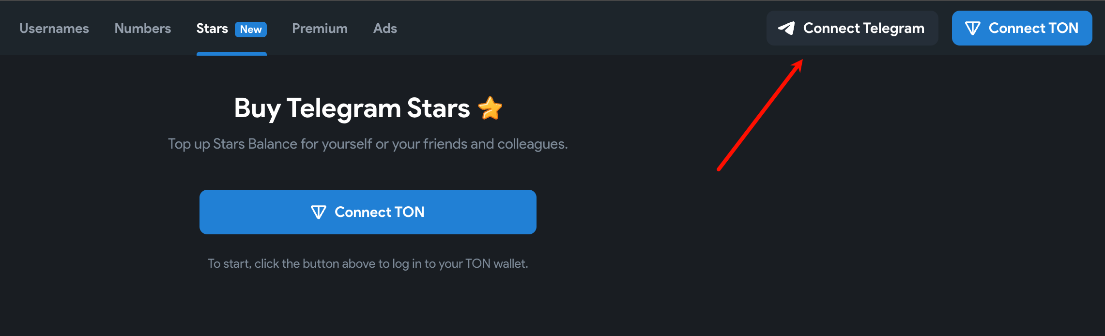Open the Usernames tab
Image resolution: width=1105 pixels, height=336 pixels.
pyautogui.click(x=54, y=29)
